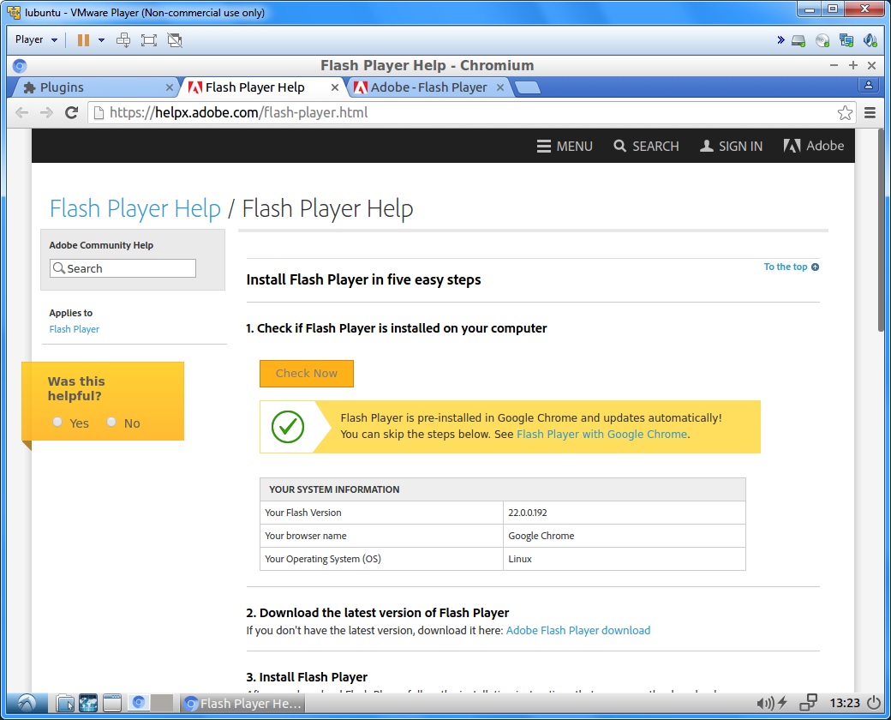
Task: Open the Flash Player link under Applies to
Action: tap(74, 329)
